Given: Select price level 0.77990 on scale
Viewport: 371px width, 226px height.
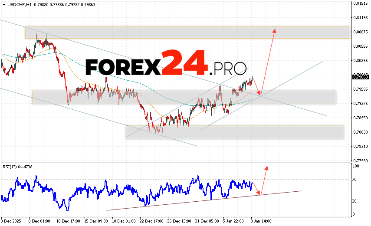Looking at the screenshot, I should click(361, 160).
